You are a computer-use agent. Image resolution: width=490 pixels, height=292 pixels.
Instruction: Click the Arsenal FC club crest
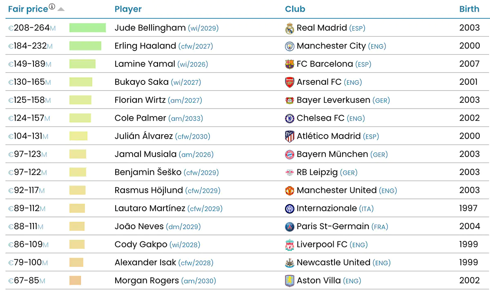tap(290, 82)
